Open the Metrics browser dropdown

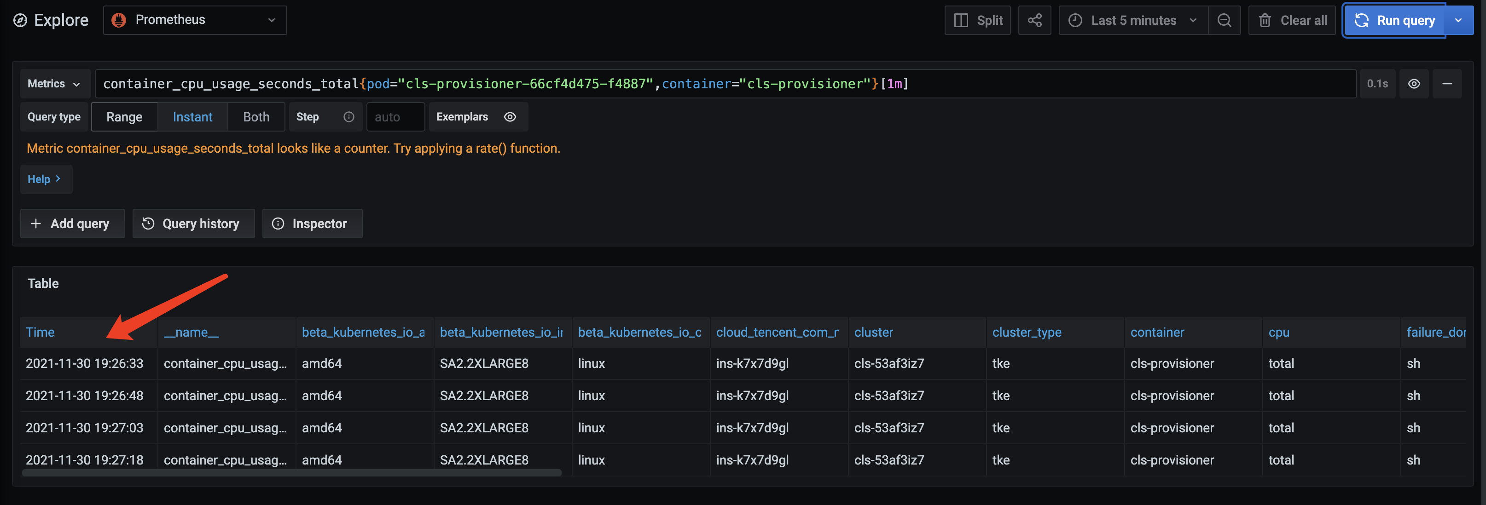(55, 84)
